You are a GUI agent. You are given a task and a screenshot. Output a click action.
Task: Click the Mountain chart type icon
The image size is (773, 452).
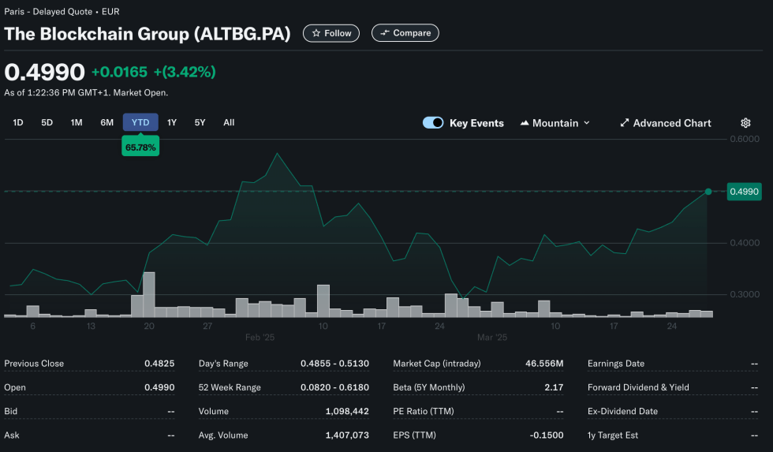tap(525, 123)
